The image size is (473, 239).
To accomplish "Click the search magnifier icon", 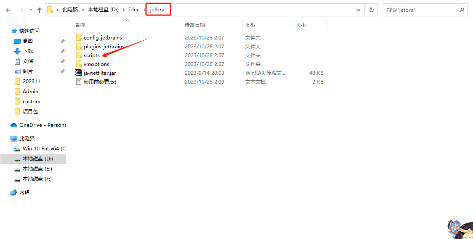I will click(x=462, y=10).
